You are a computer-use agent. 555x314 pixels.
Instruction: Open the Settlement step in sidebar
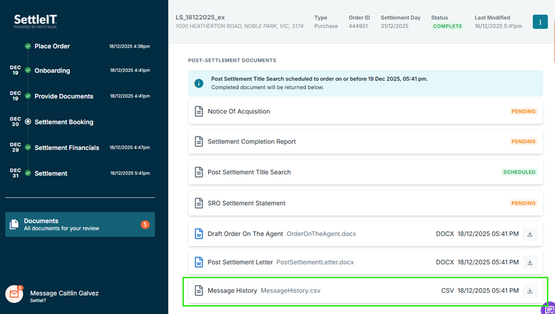(51, 173)
